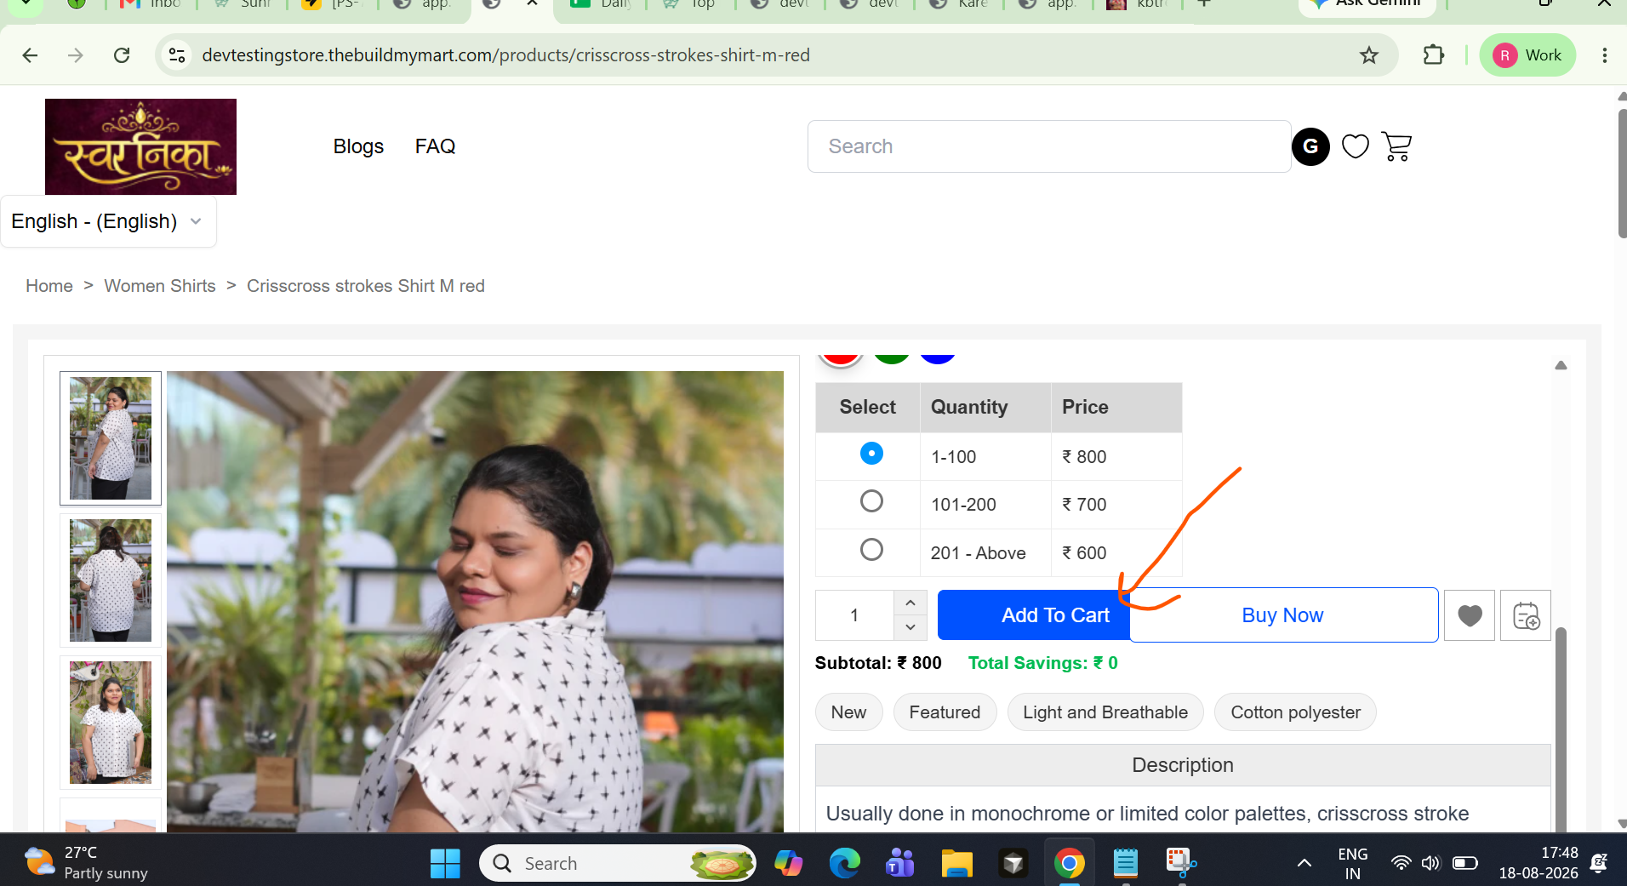Click the Buy Now button

click(1283, 615)
